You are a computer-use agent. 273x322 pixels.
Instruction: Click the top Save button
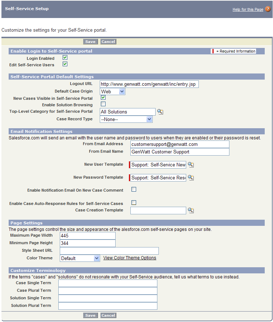tap(90, 41)
